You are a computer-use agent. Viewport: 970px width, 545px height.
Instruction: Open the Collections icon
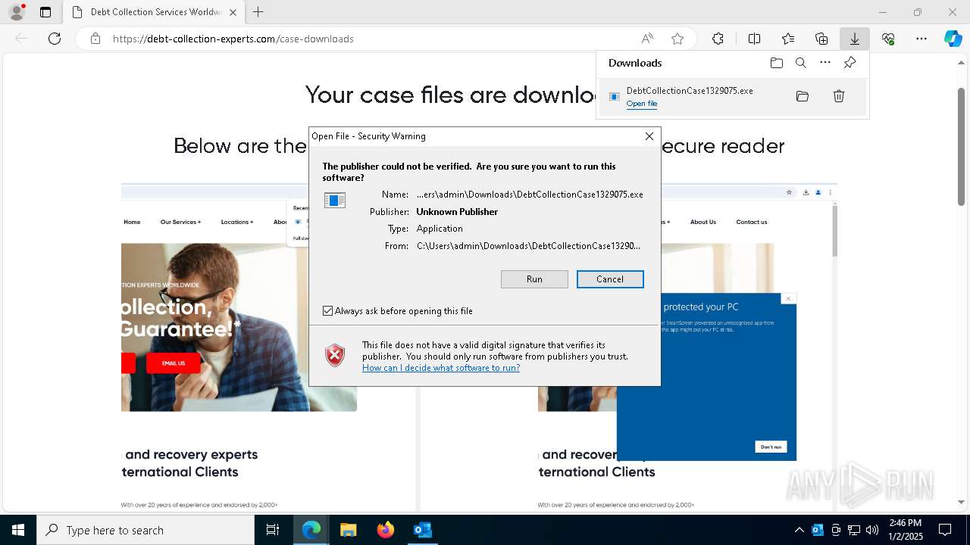point(821,39)
